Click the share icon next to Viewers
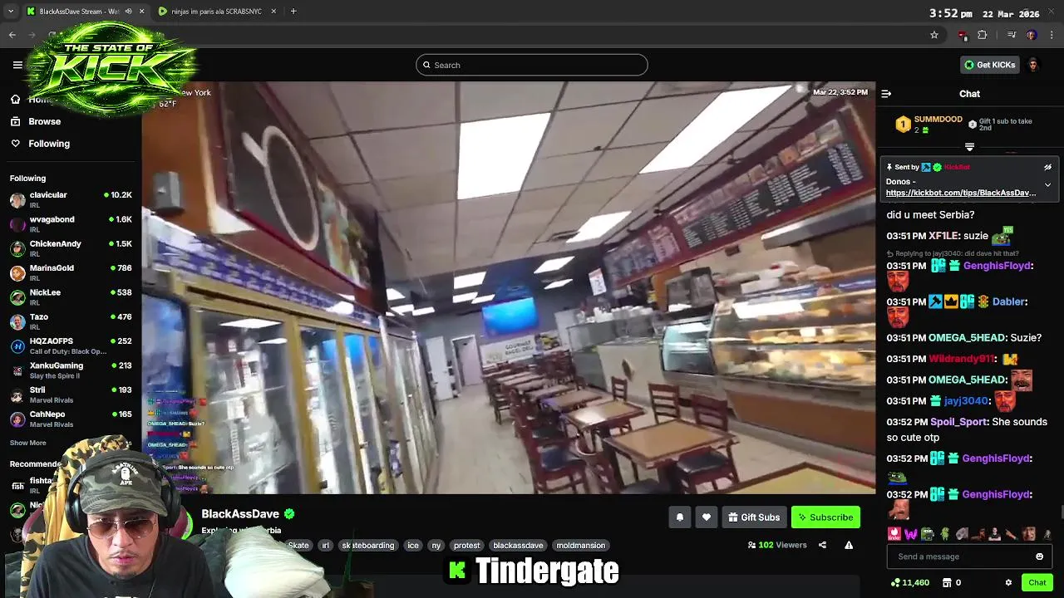Screen dimensions: 1064x598 (x=822, y=545)
